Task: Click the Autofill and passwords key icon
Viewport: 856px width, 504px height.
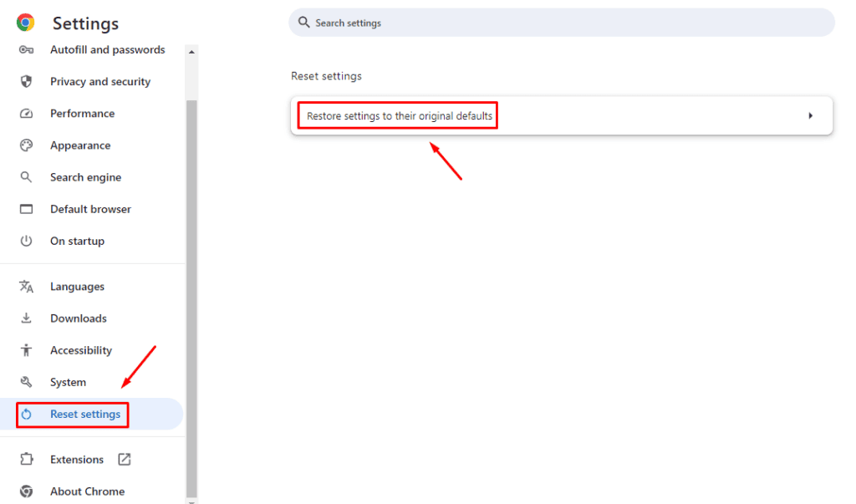Action: click(x=26, y=49)
